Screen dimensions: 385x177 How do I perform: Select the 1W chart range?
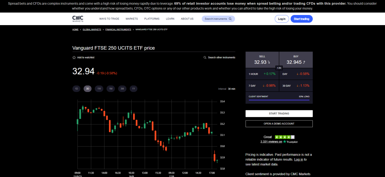click(x=99, y=88)
